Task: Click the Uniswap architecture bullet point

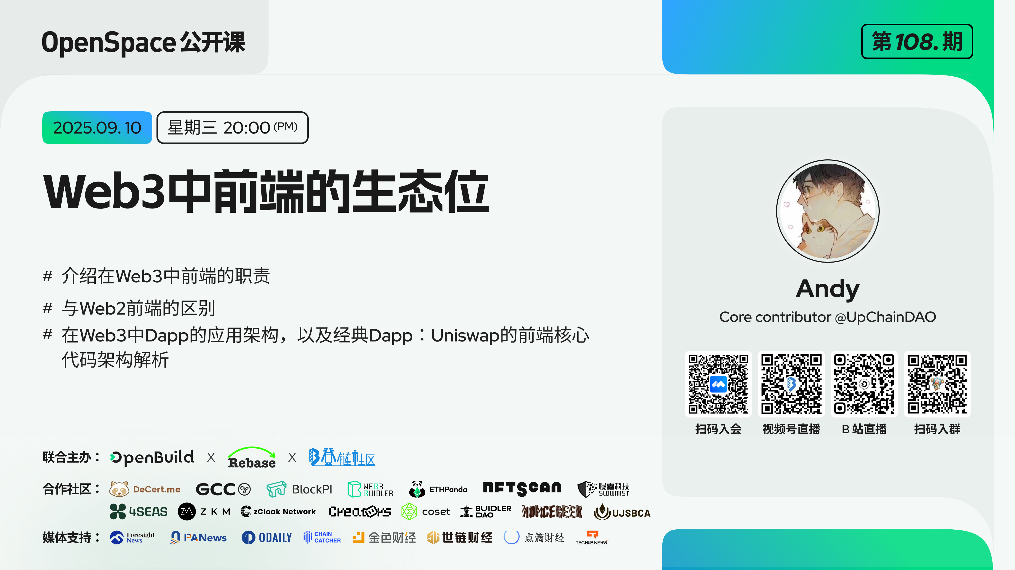Action: click(316, 347)
